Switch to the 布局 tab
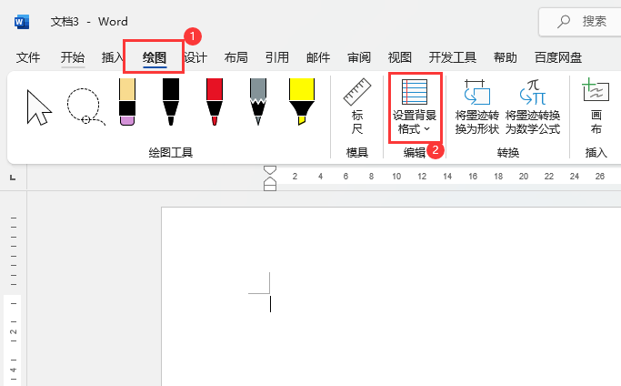Image resolution: width=621 pixels, height=386 pixels. point(236,57)
